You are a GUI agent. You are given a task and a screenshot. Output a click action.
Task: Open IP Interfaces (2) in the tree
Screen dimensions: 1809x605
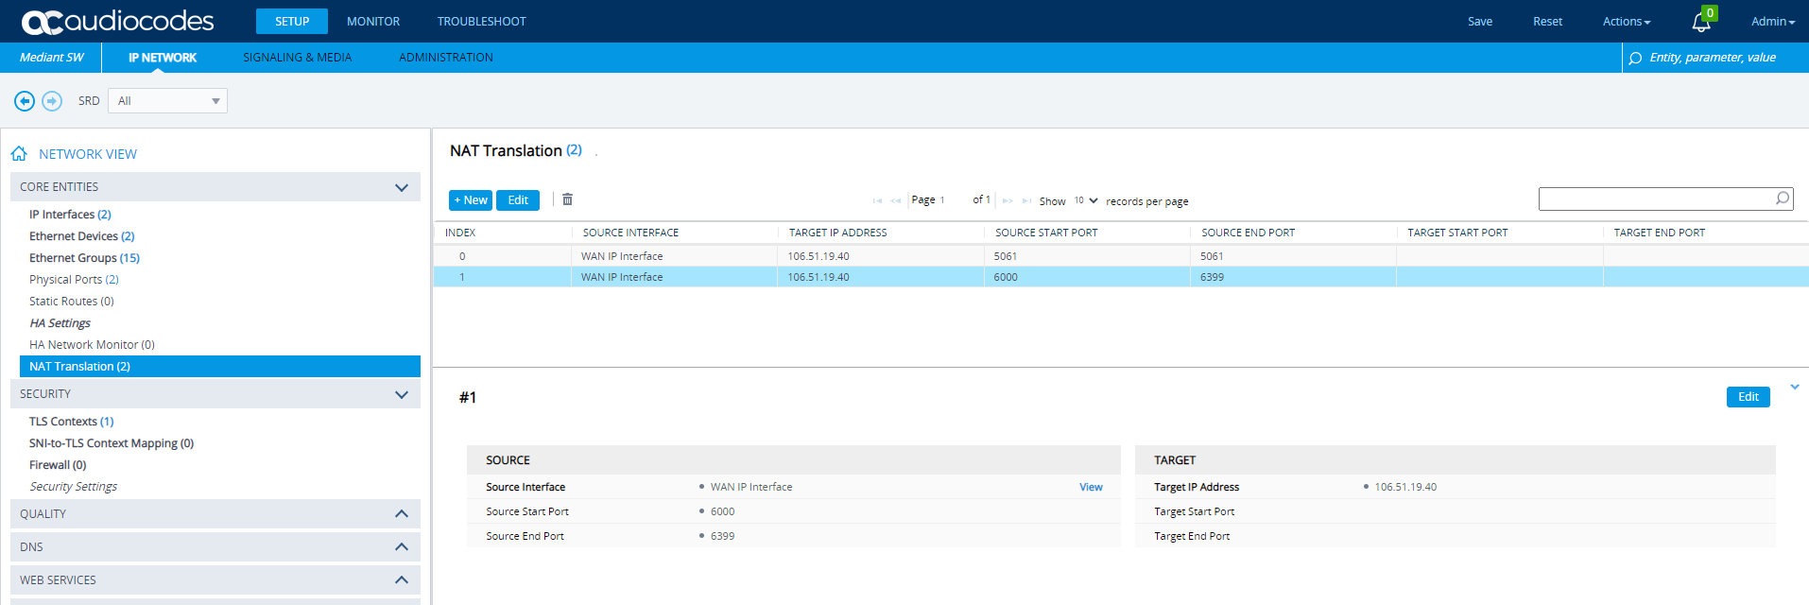(70, 215)
